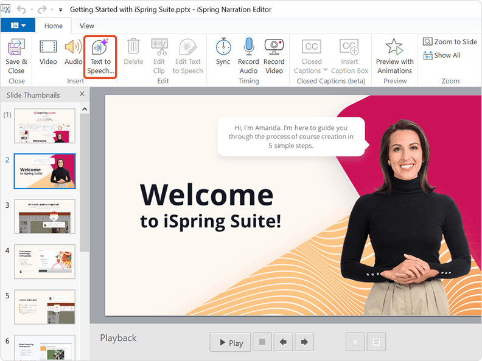This screenshot has height=361, width=482.
Task: Expand the Closed Captions dropdown arrow
Action: point(326,70)
